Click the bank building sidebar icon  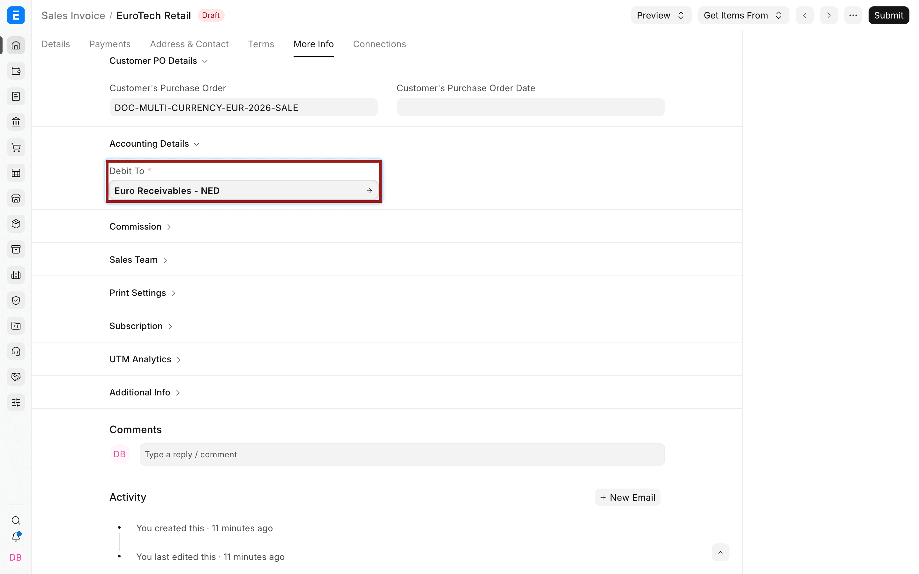point(16,122)
